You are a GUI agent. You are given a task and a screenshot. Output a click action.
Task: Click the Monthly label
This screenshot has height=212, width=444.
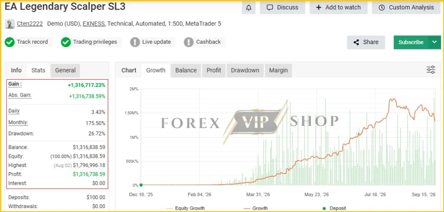[x=18, y=123]
